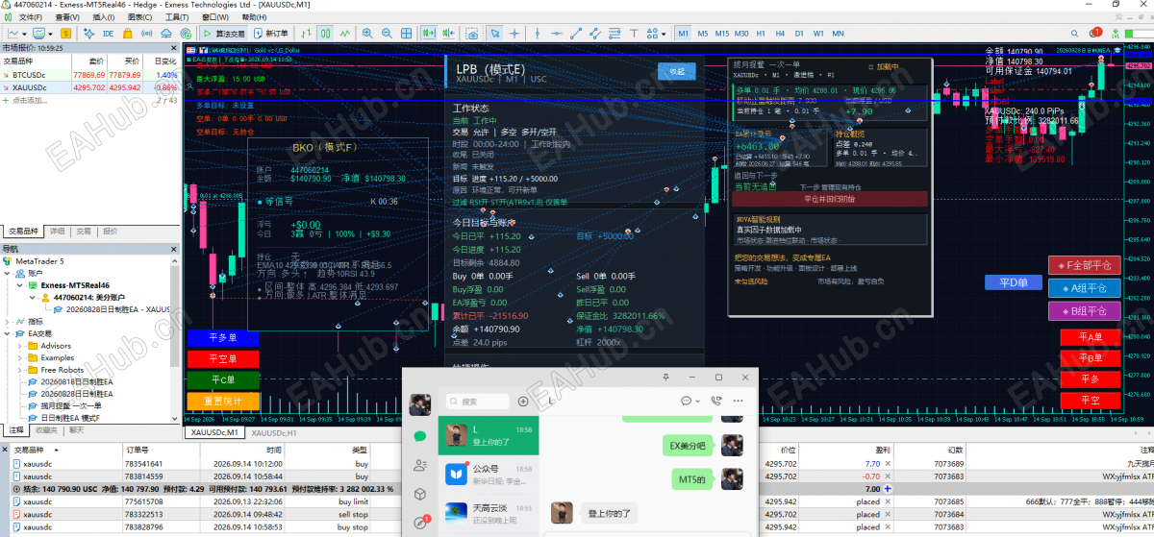The width and height of the screenshot is (1154, 537).
Task: Click the 平仓并回归初始 bar
Action: tap(829, 199)
